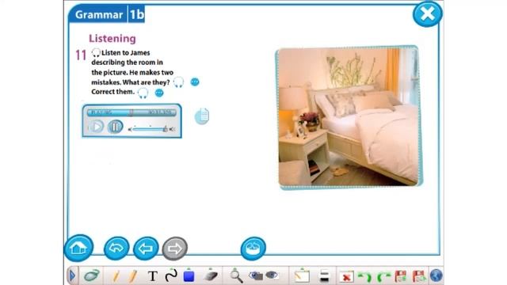Click the loud-volume speaker icon
This screenshot has height=285, width=507.
173,129
